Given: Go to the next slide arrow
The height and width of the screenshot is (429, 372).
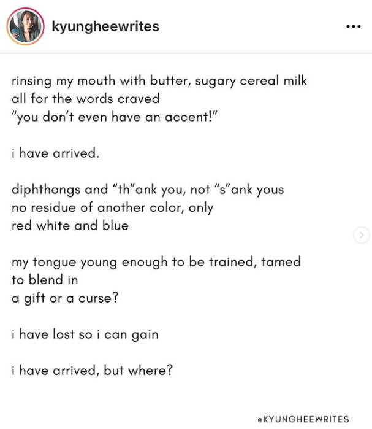Looking at the screenshot, I should [x=362, y=234].
